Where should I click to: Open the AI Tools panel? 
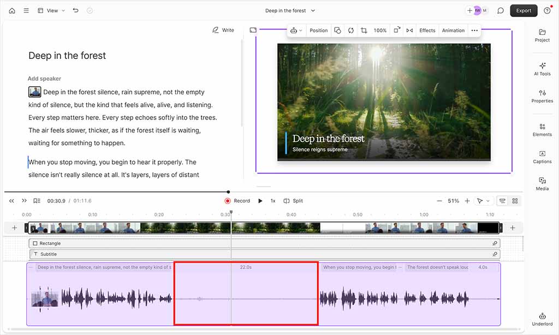point(542,68)
